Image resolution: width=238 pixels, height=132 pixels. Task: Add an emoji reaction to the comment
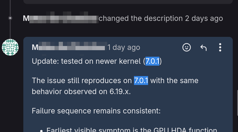(187, 47)
